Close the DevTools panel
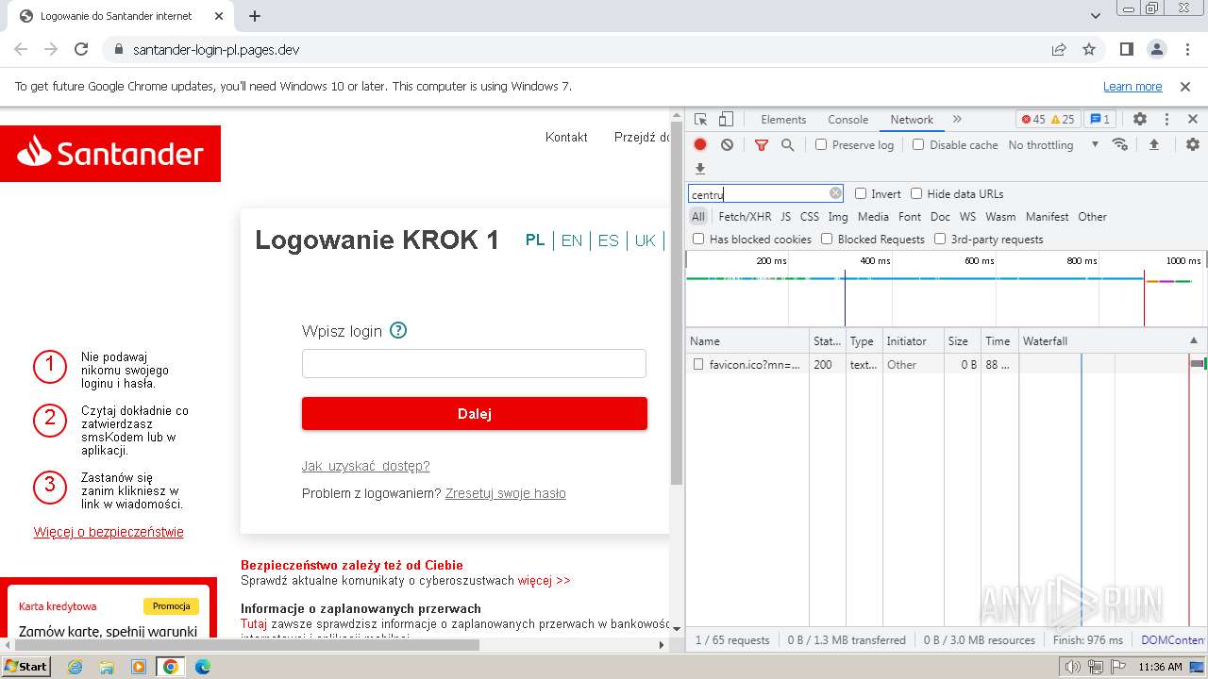The width and height of the screenshot is (1208, 679). pyautogui.click(x=1193, y=120)
